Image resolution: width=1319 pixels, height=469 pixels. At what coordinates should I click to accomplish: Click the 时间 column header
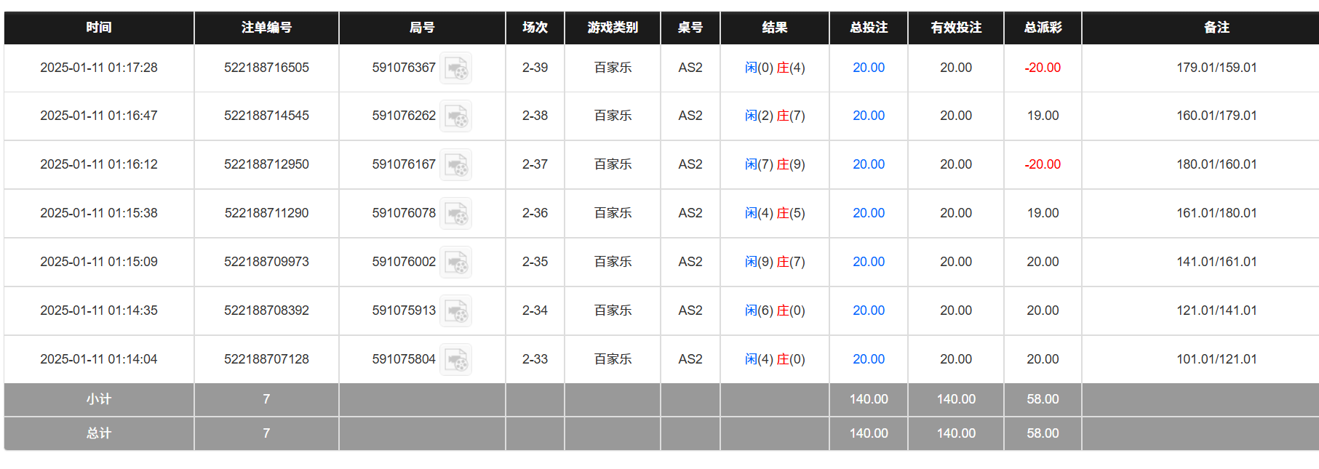pyautogui.click(x=99, y=28)
